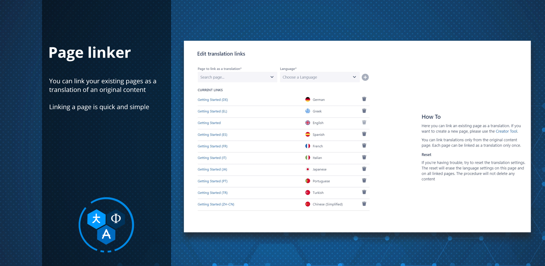Click the Chinese flag icon

pyautogui.click(x=308, y=204)
